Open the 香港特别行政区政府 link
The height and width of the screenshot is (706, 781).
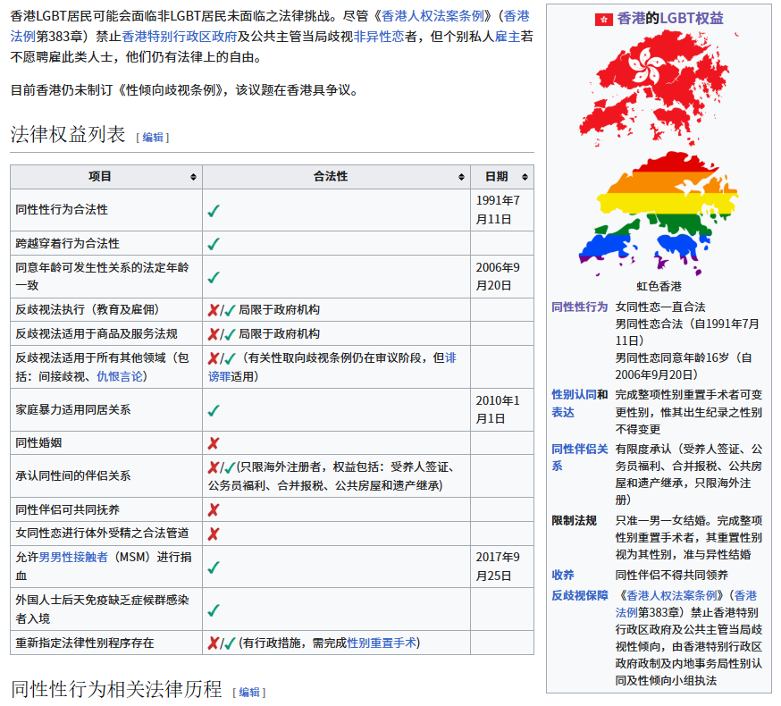[180, 37]
